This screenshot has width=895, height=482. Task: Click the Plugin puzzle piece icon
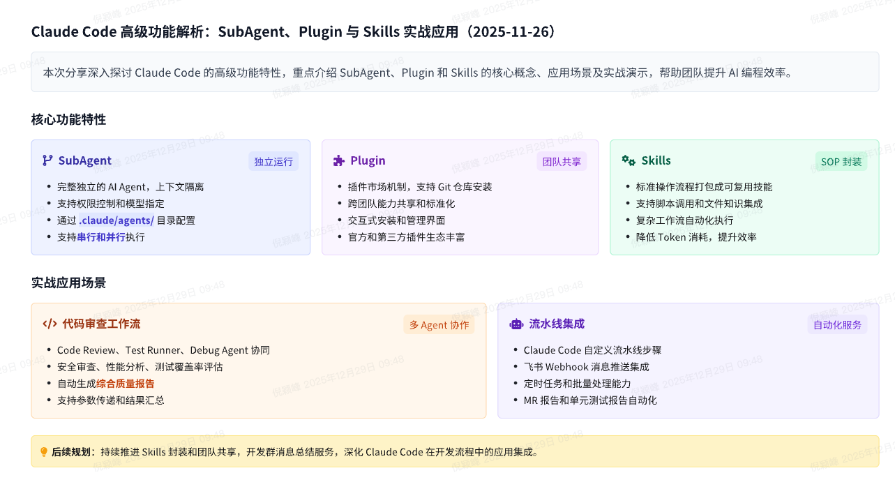(339, 160)
